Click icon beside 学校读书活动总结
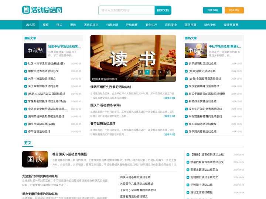This screenshot has height=199, width=266. [x=188, y=185]
